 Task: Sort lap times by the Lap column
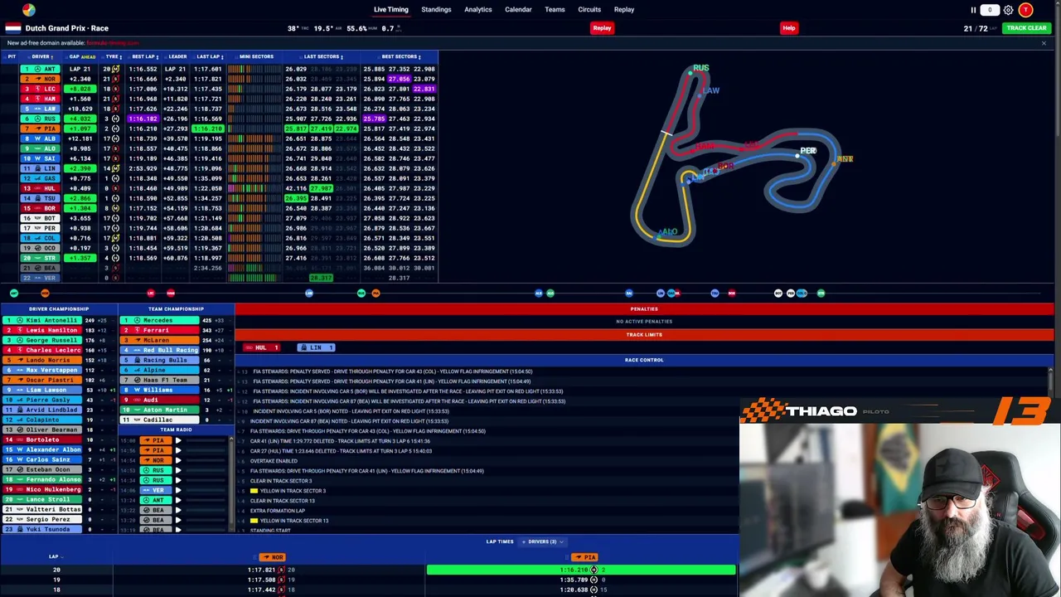pos(55,556)
